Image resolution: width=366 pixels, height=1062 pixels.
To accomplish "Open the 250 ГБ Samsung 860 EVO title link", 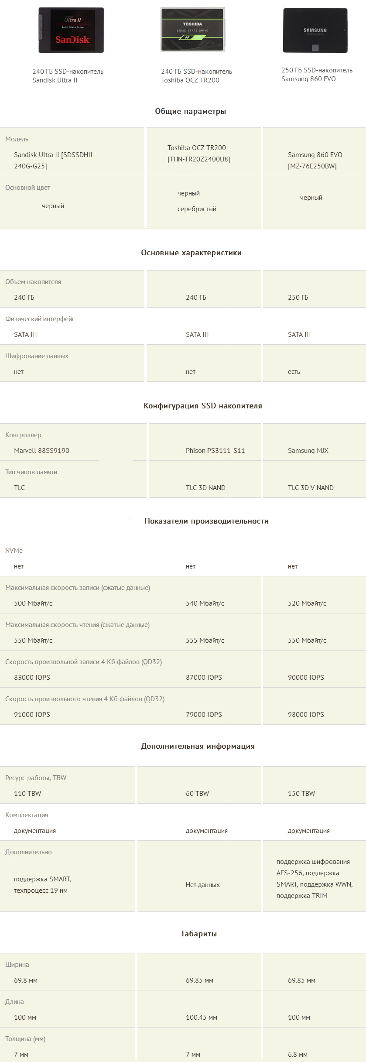I will [317, 75].
